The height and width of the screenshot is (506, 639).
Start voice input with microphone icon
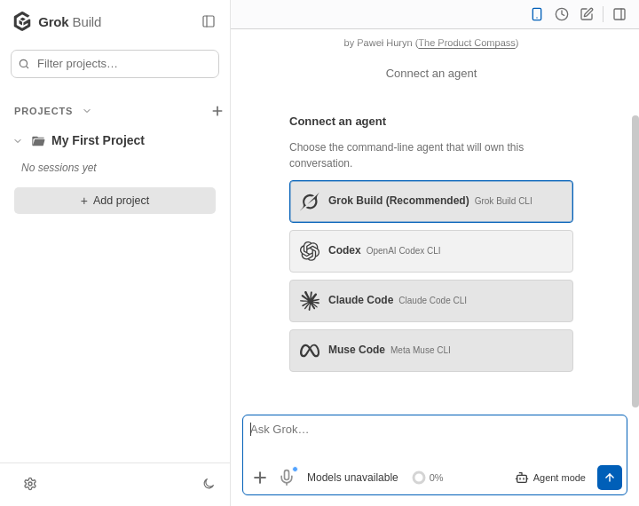(x=287, y=478)
